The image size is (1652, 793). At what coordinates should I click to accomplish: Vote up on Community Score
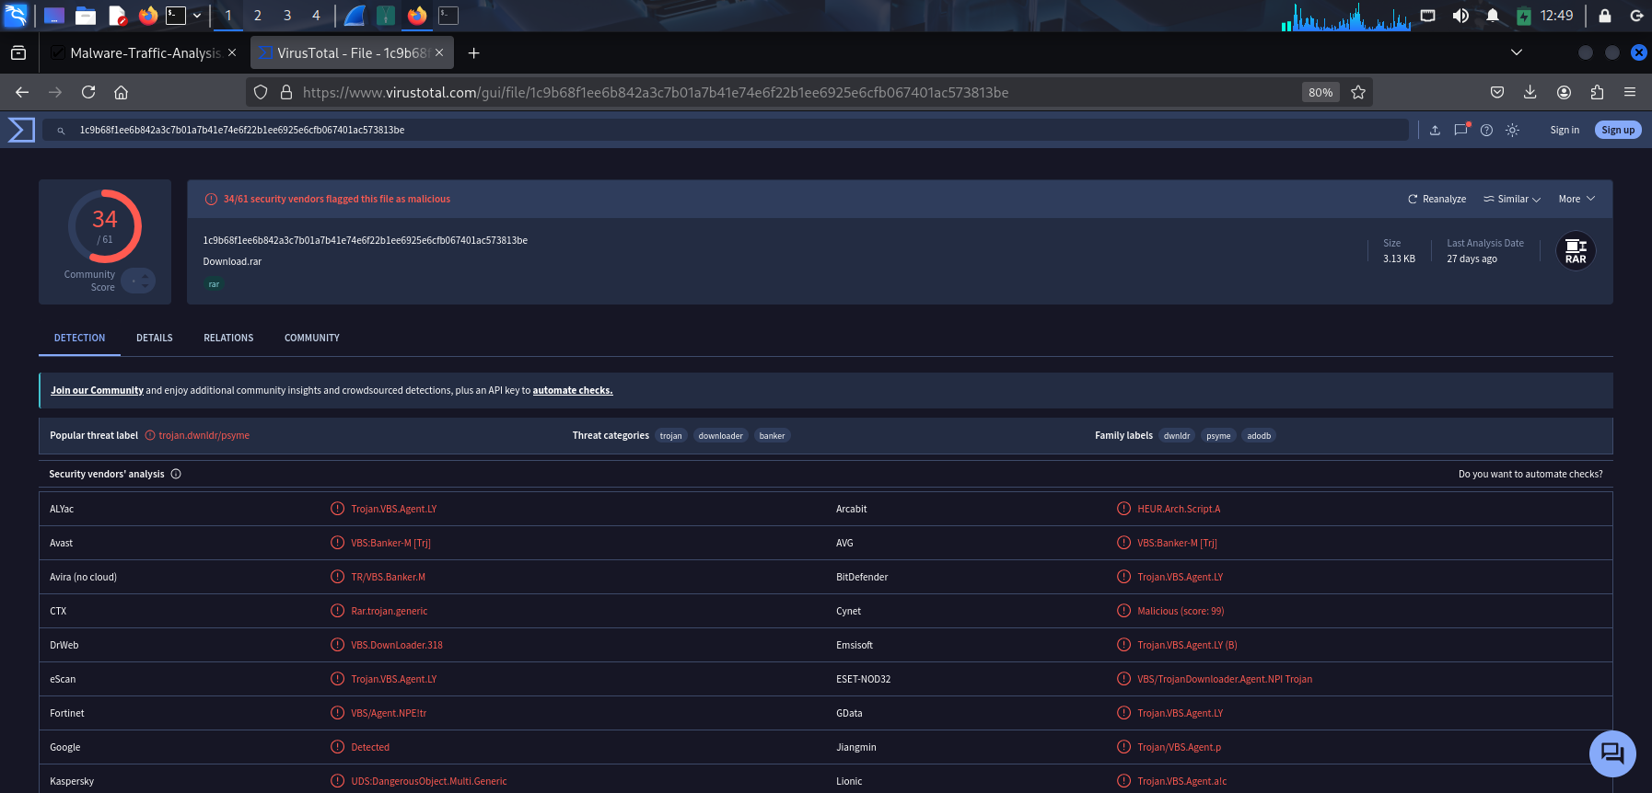pyautogui.click(x=145, y=275)
